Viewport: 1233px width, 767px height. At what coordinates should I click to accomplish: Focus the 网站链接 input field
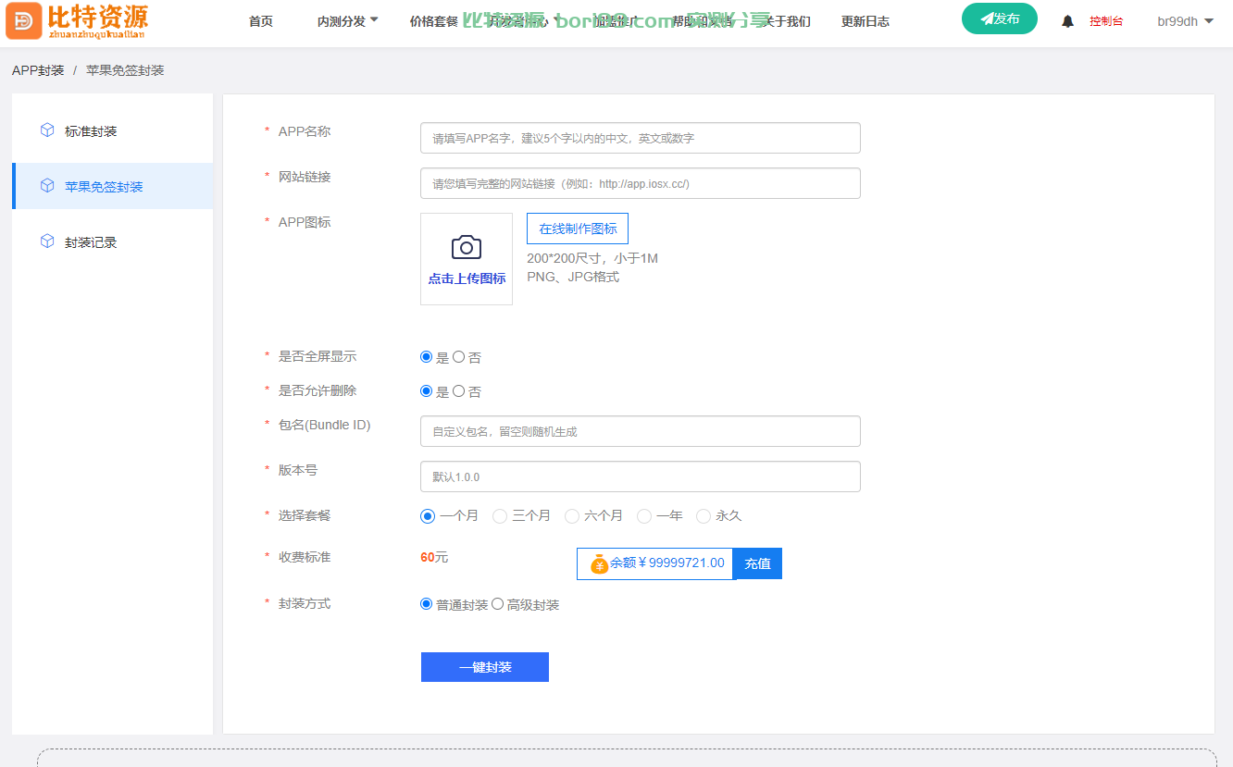[x=641, y=183]
